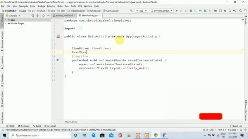Open Office app from the taskbar
The image size is (248, 139).
click(120, 135)
